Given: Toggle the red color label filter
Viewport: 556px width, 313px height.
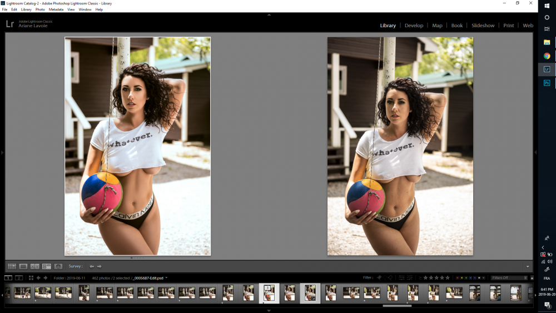Looking at the screenshot, I should (x=457, y=277).
